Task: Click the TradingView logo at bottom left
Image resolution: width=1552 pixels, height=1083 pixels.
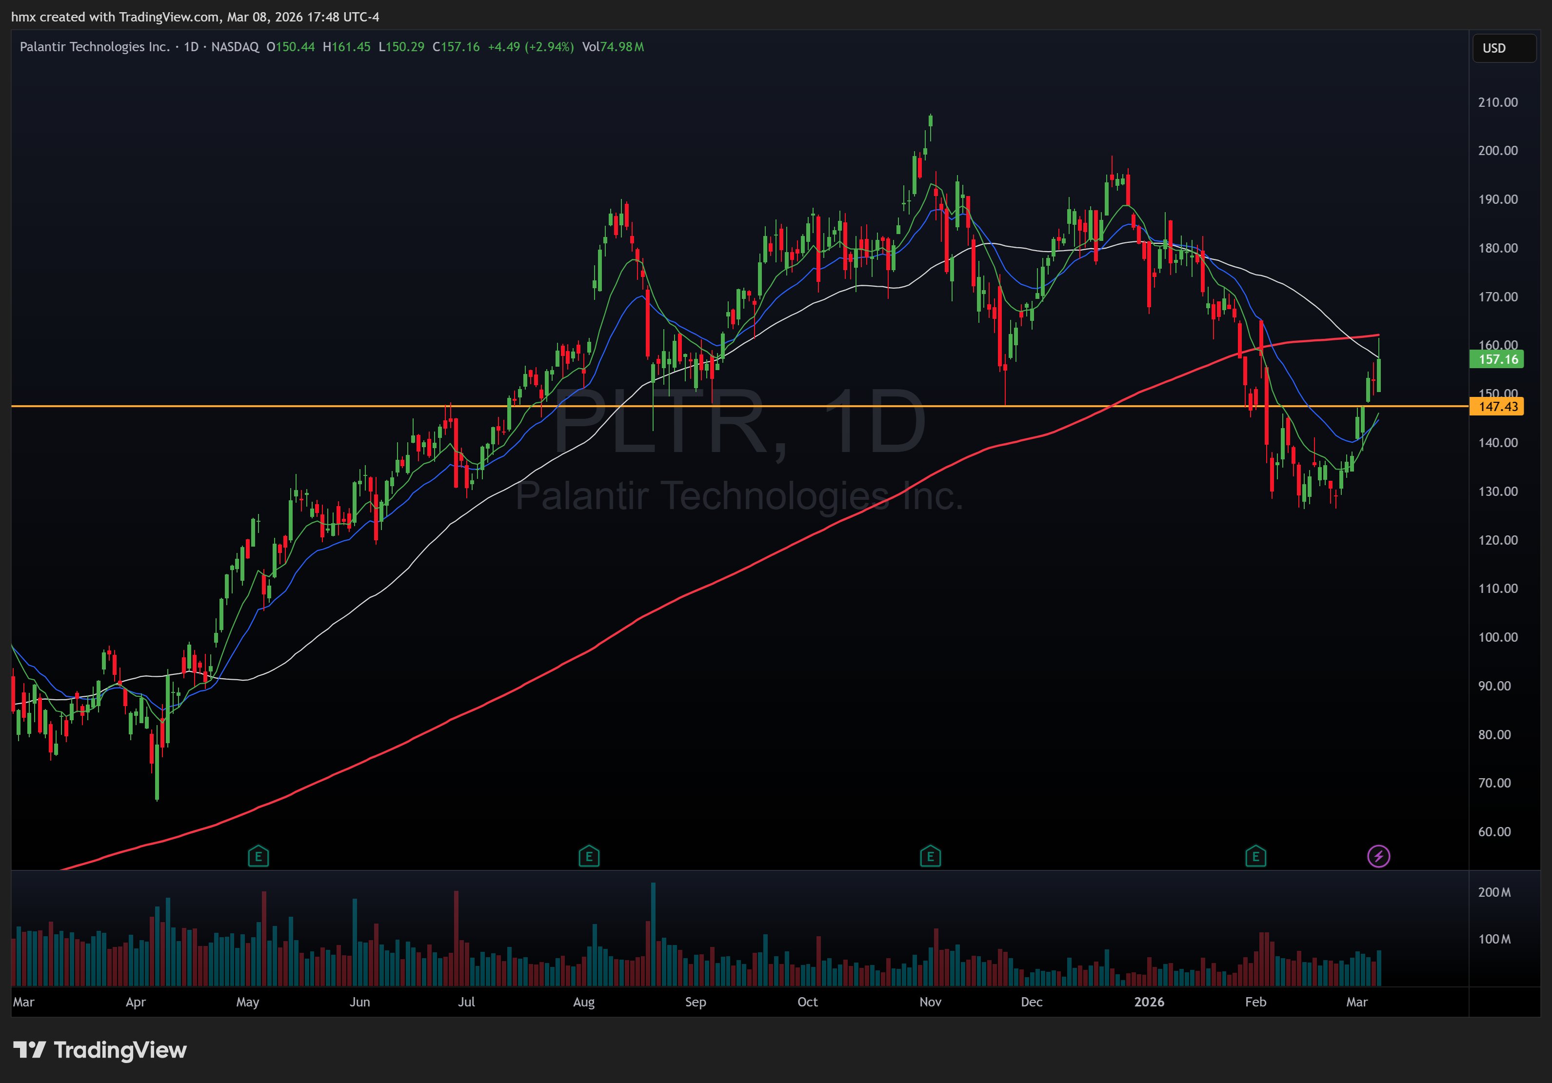Action: point(100,1050)
